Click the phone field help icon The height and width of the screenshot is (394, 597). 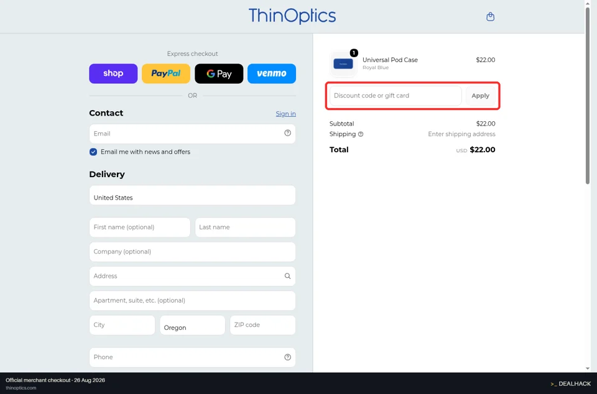point(287,357)
